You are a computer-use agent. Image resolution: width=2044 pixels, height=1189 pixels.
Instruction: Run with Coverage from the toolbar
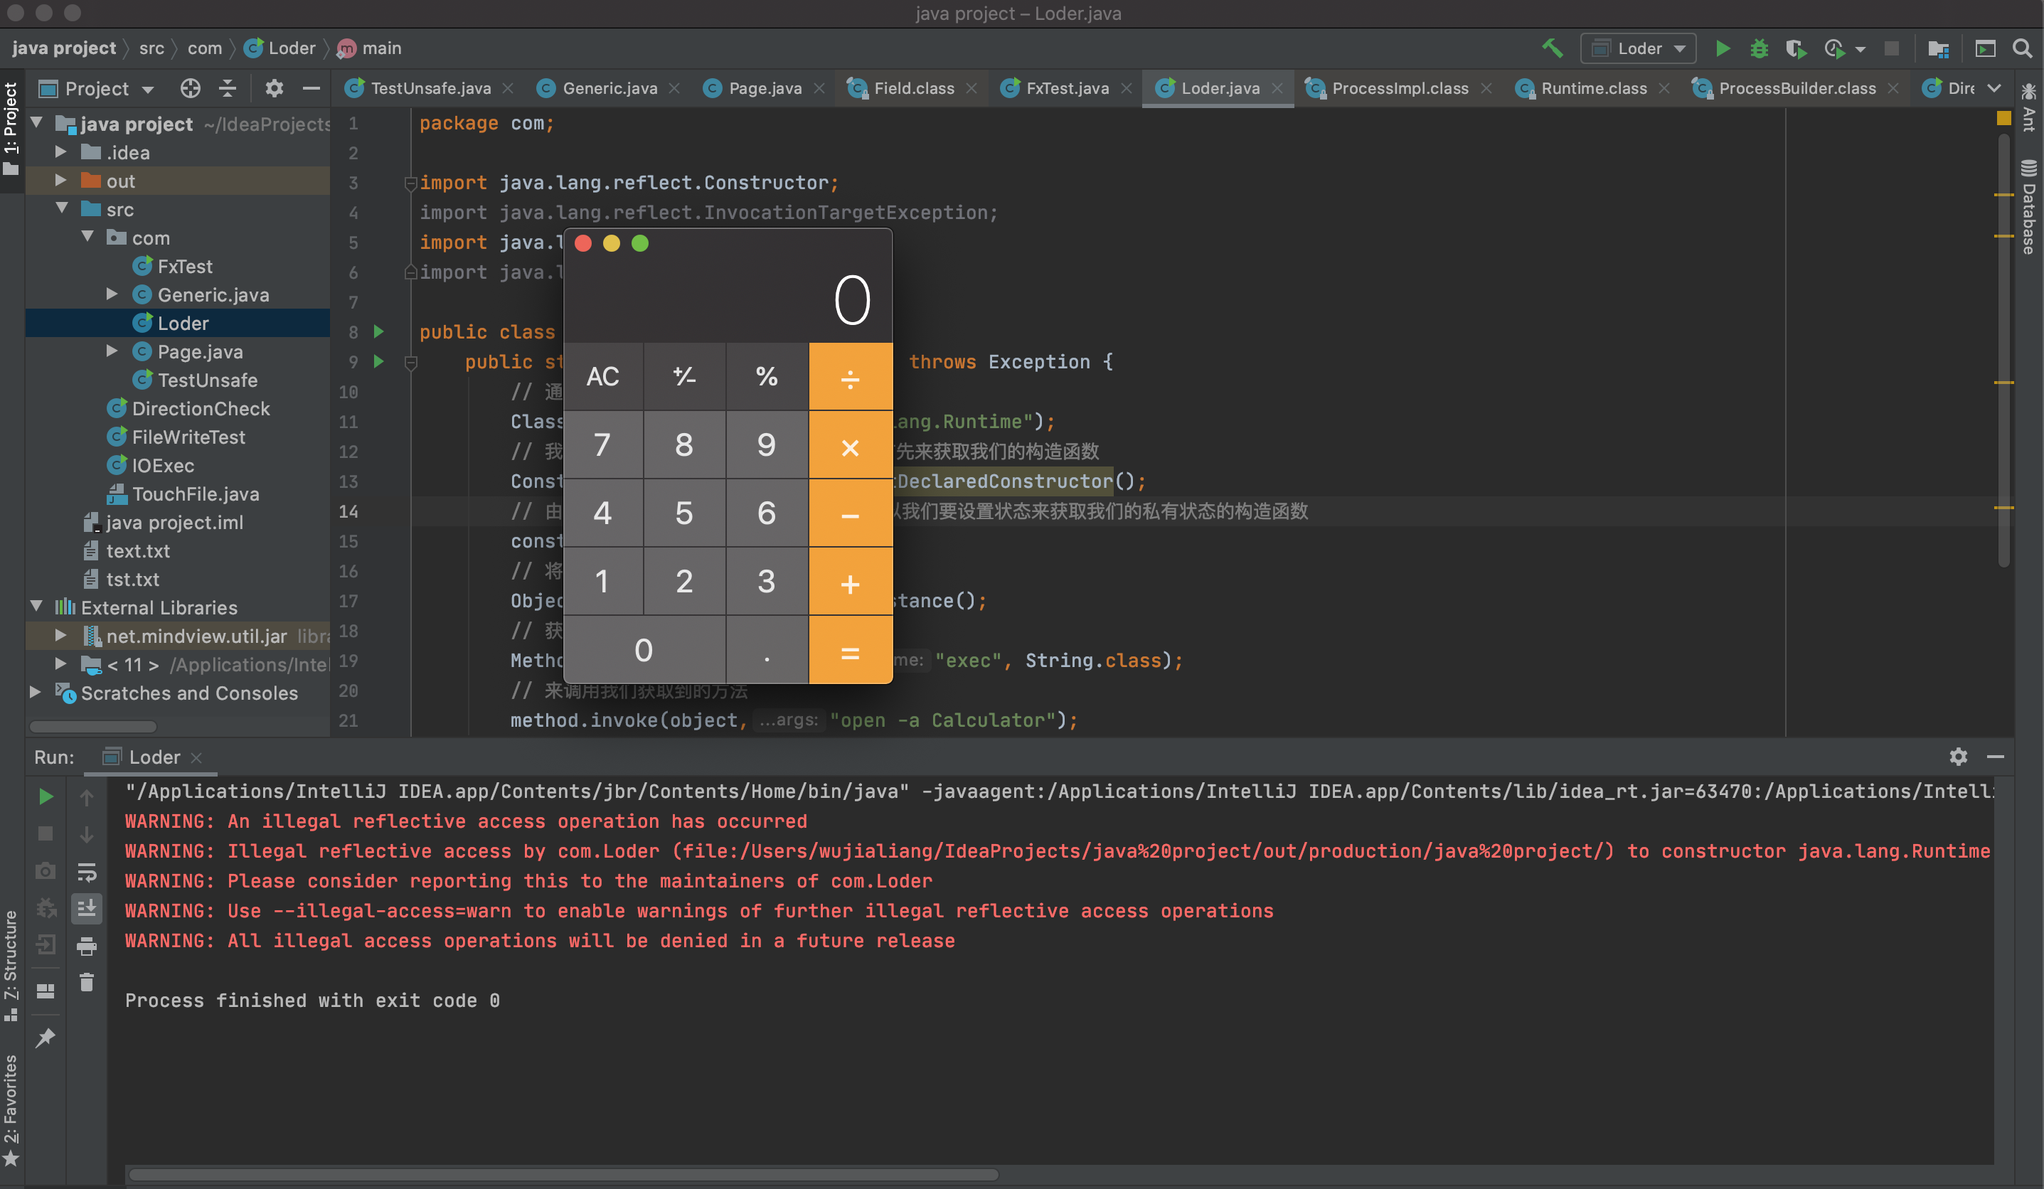(1796, 48)
